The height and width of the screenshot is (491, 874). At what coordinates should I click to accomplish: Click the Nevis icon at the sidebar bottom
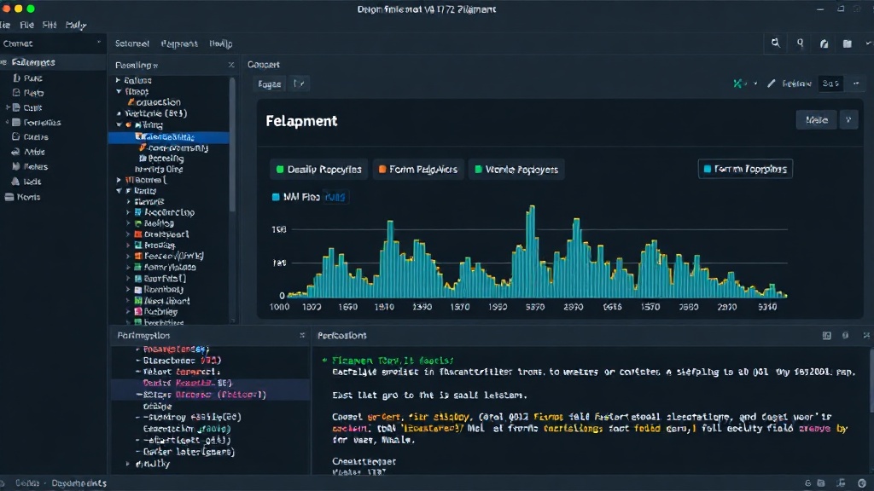coord(9,197)
